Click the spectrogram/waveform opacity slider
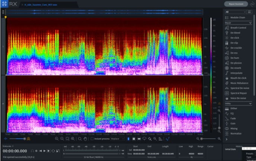Image resolution: width=256 pixels, height=161 pixels. [x=25, y=139]
